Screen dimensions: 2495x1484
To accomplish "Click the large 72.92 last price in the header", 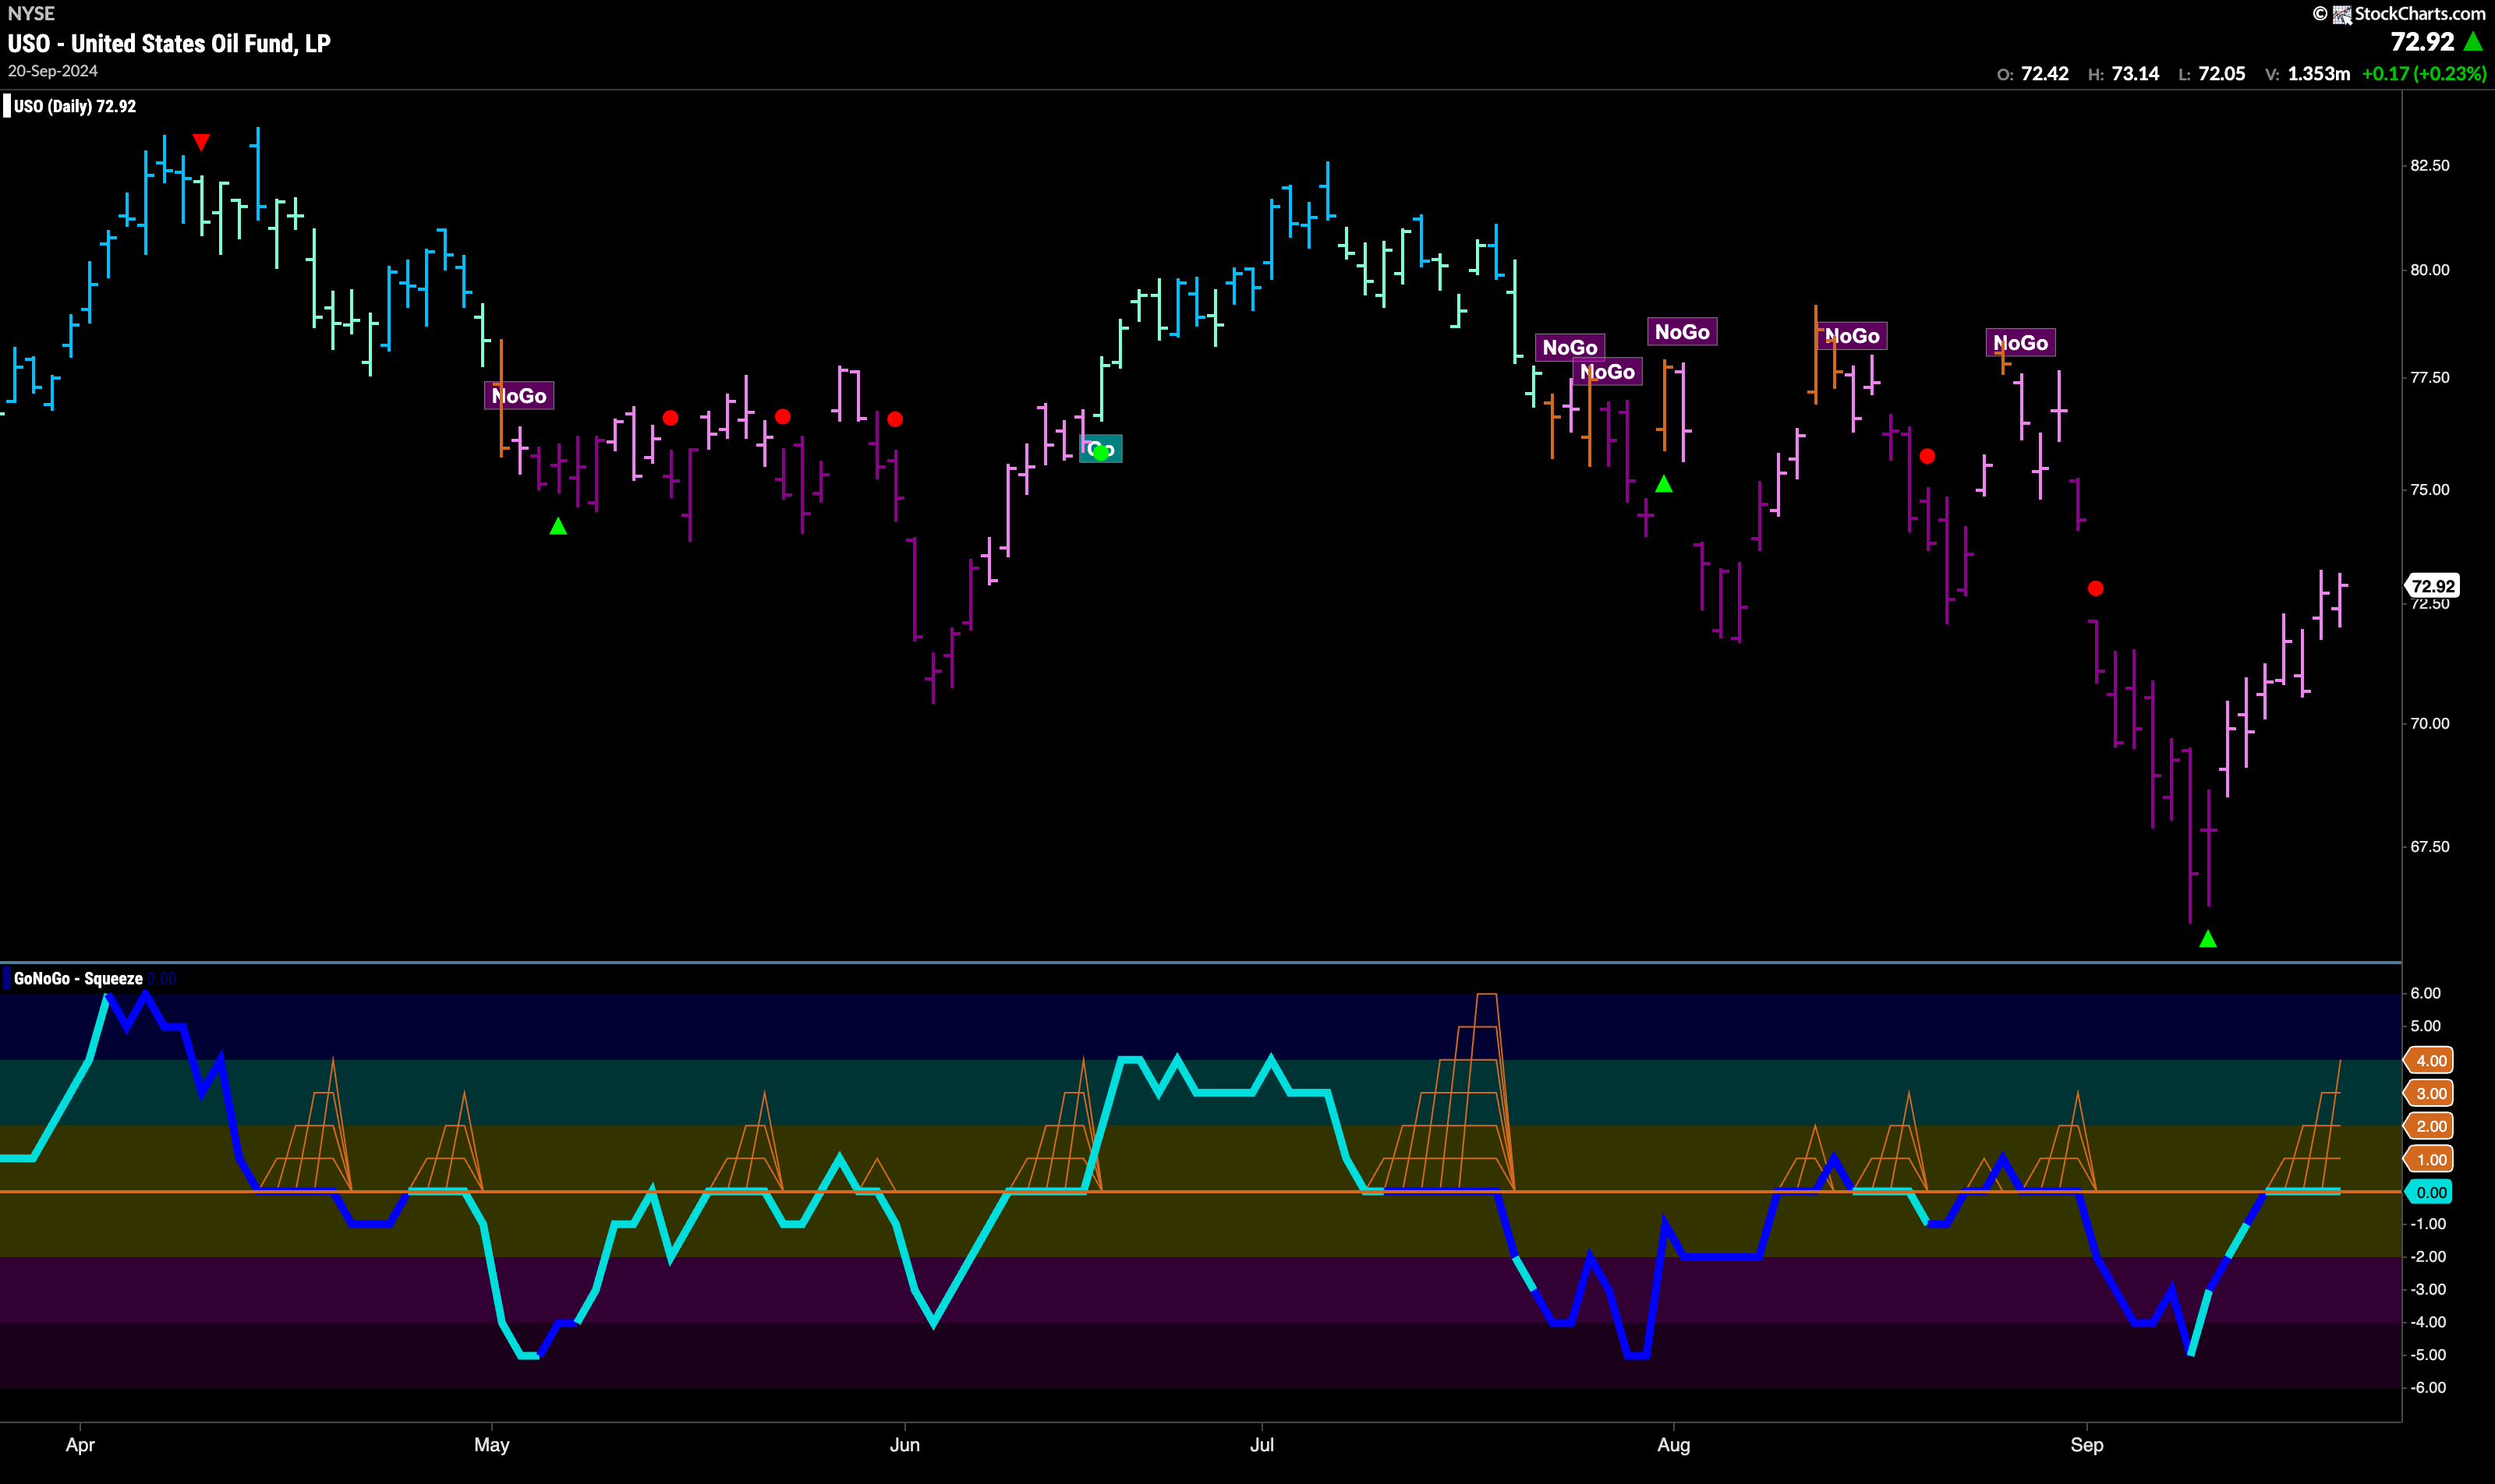I will click(x=2422, y=42).
